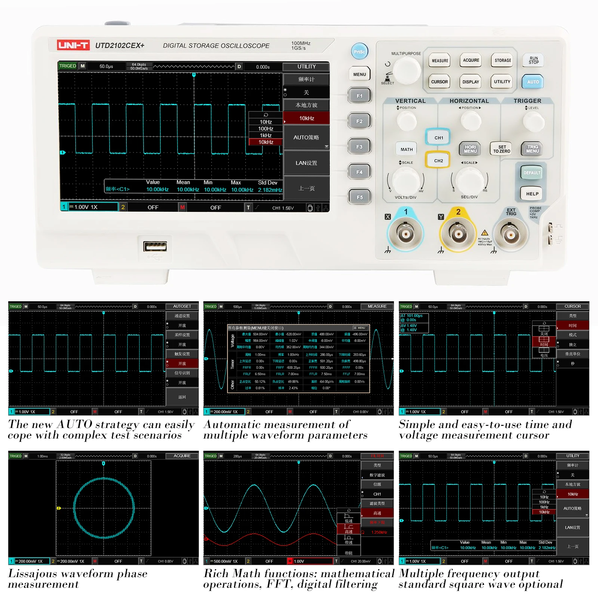The image size is (598, 598).
Task: Select 上一页 on the main screen
Action: pos(306,188)
